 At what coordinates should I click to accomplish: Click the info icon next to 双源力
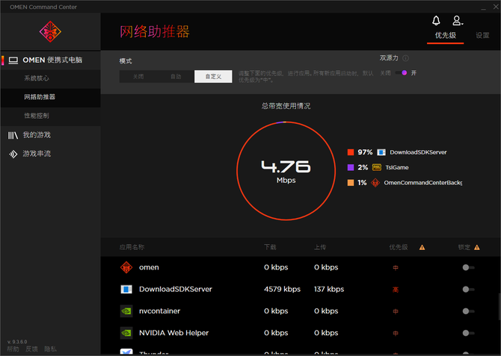pos(405,58)
